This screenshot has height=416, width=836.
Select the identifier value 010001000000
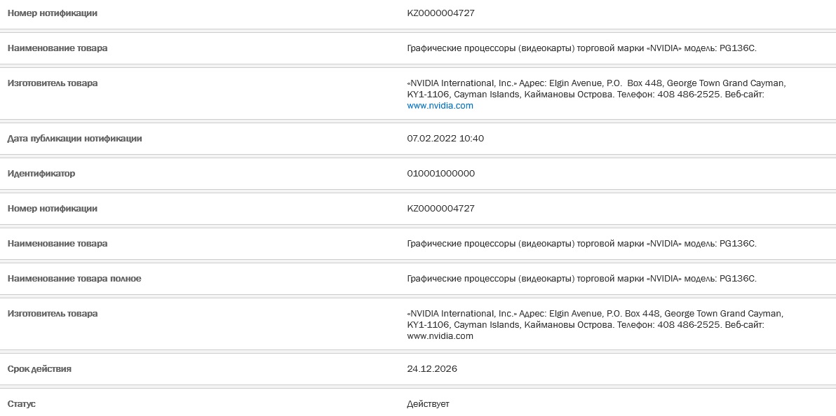(x=440, y=174)
